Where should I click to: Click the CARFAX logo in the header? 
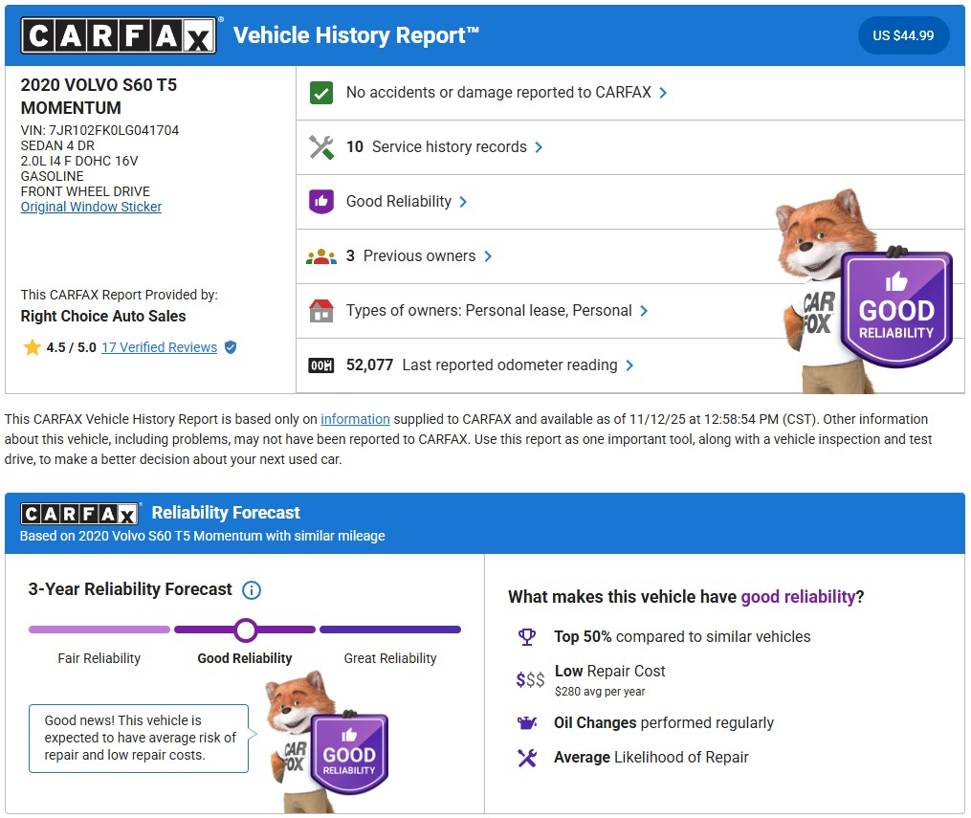tap(119, 36)
